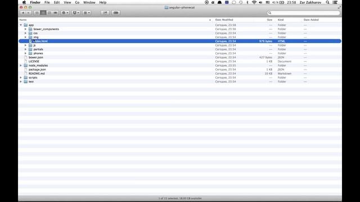Click the 23:58 menu bar clock
This screenshot has width=360, height=202.
click(291, 2)
